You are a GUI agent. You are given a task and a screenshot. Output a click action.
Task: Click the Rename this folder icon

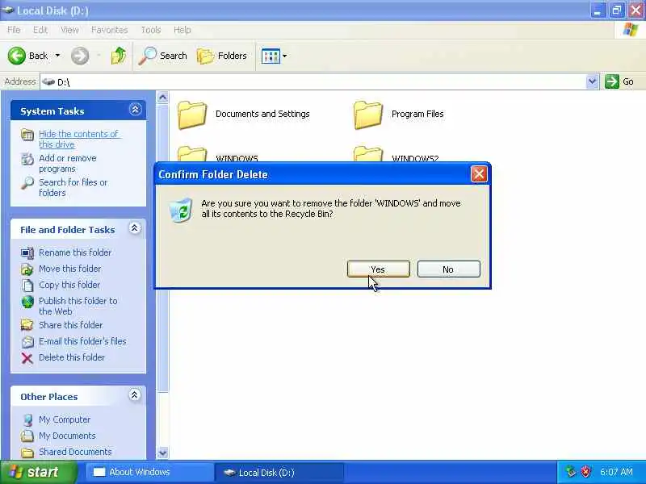27,252
